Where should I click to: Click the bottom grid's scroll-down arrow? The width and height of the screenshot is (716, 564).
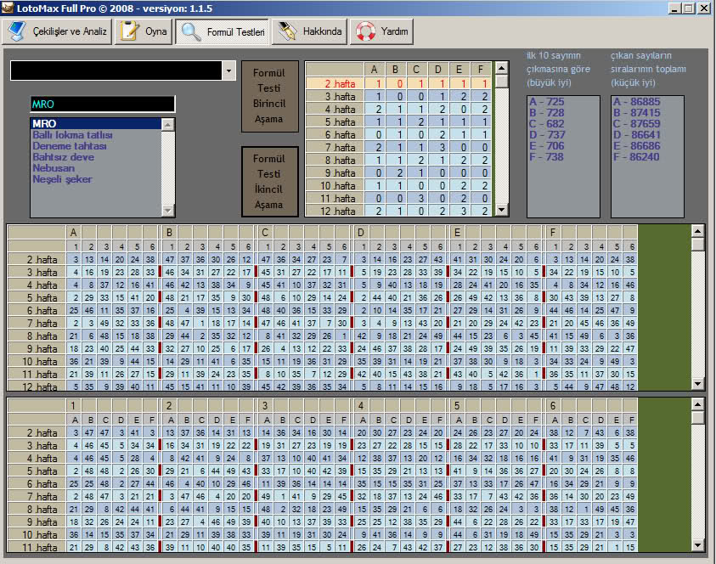pos(697,544)
